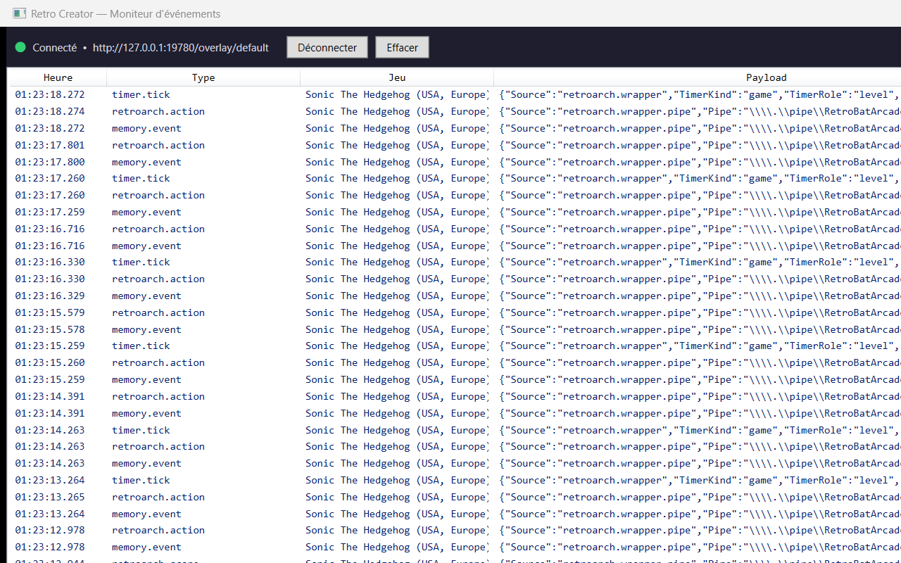Select the timer.tick row at 01:23:18.272
Viewport: 901px width, 563px height.
click(x=455, y=94)
